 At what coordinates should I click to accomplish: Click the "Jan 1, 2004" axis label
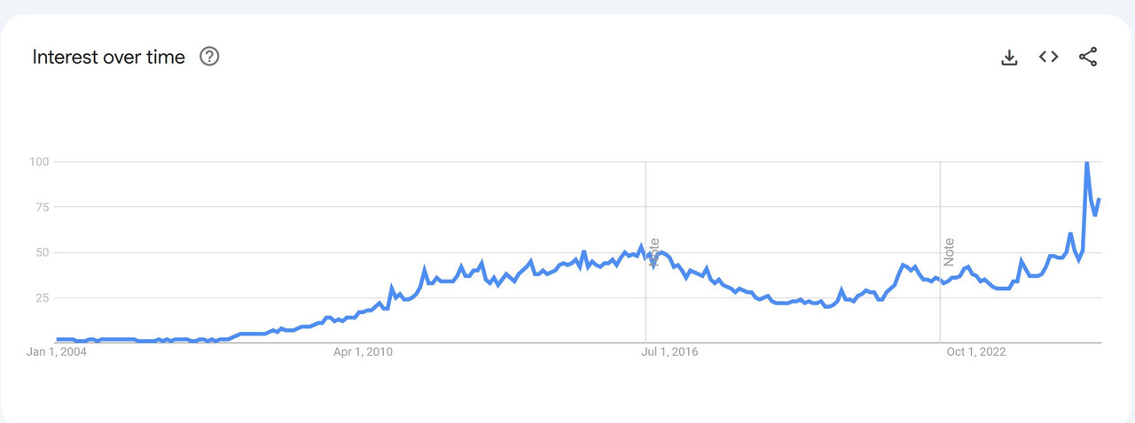(55, 352)
